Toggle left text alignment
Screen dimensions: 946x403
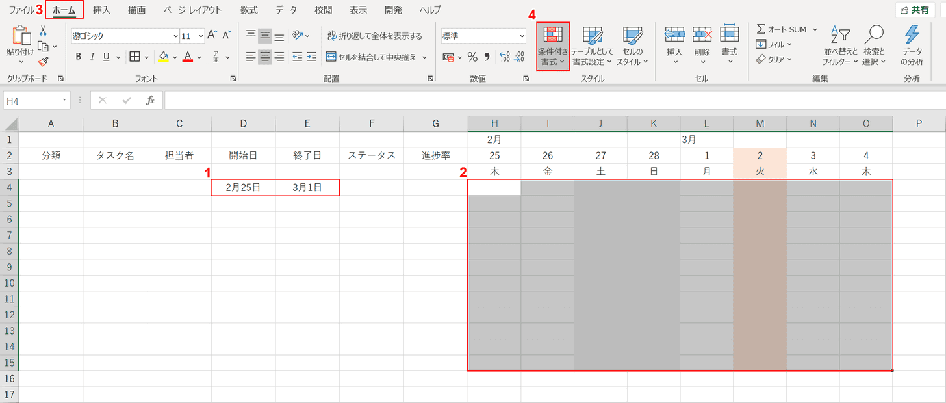[x=251, y=57]
